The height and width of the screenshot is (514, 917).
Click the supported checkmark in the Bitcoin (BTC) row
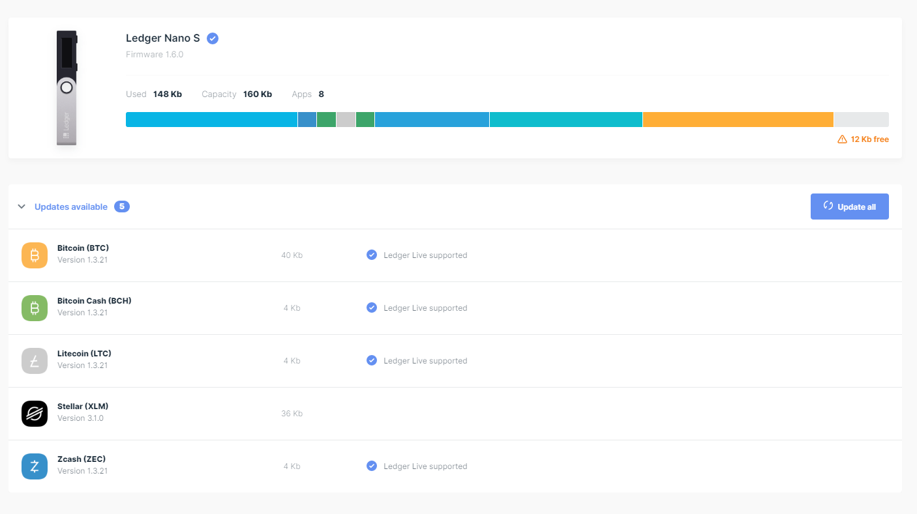[372, 255]
